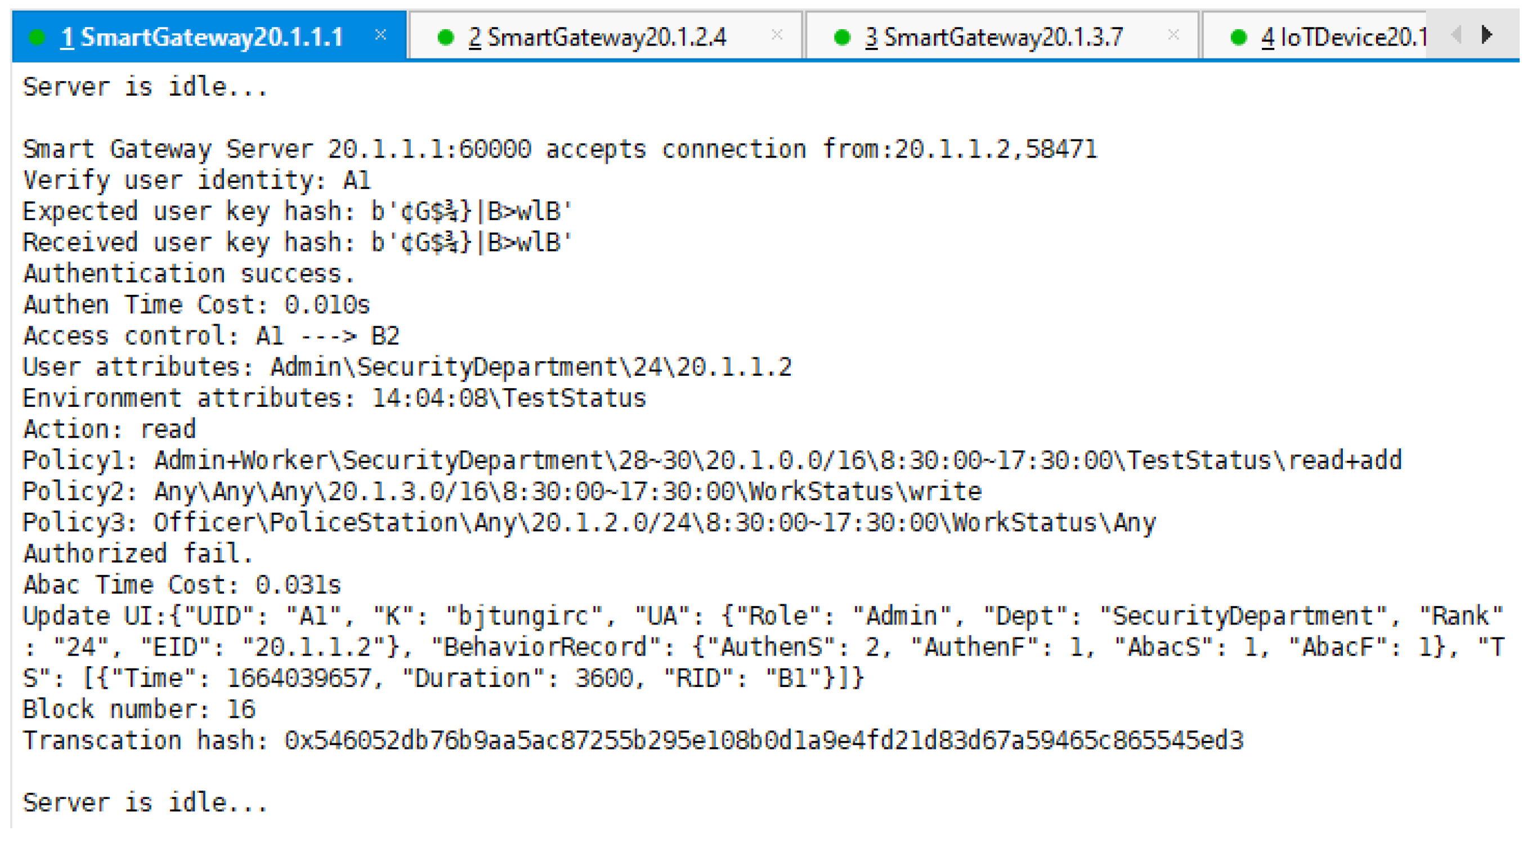Screen dimensions: 1532x844
Task: Click the green status dot on the IoTDevice tab
Action: (x=1238, y=38)
